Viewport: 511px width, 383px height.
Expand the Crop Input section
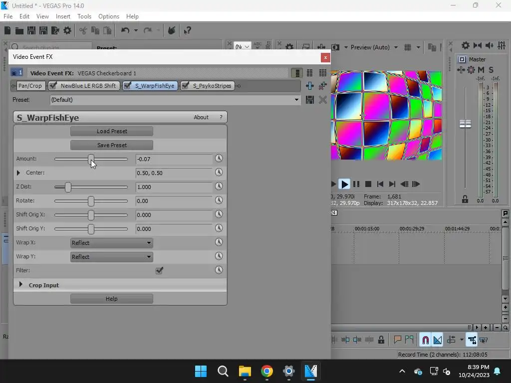pyautogui.click(x=21, y=284)
